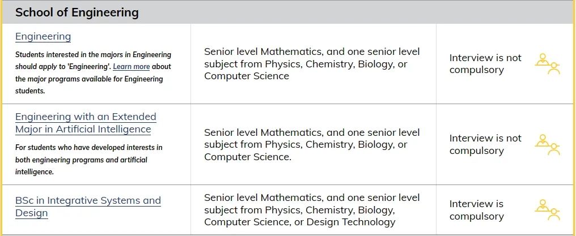
Task: Click the yellow border on the table's left edge
Action: (1, 118)
